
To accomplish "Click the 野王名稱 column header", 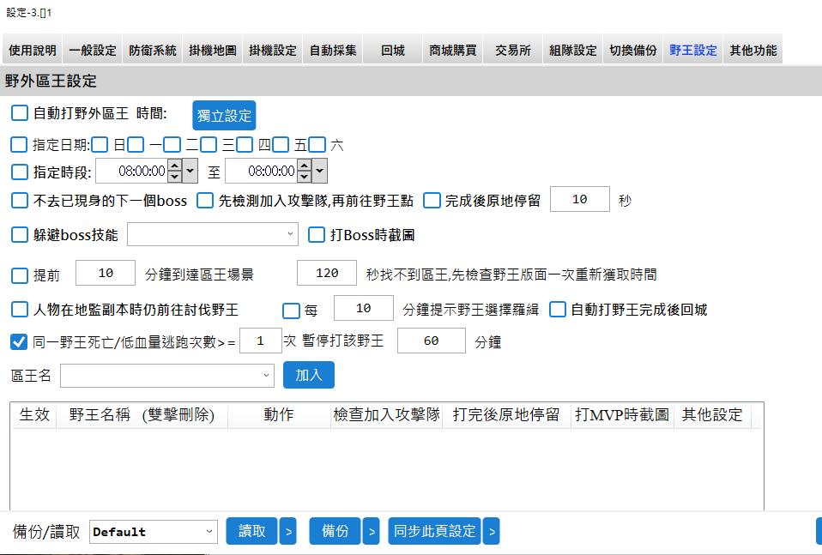I will coord(135,415).
